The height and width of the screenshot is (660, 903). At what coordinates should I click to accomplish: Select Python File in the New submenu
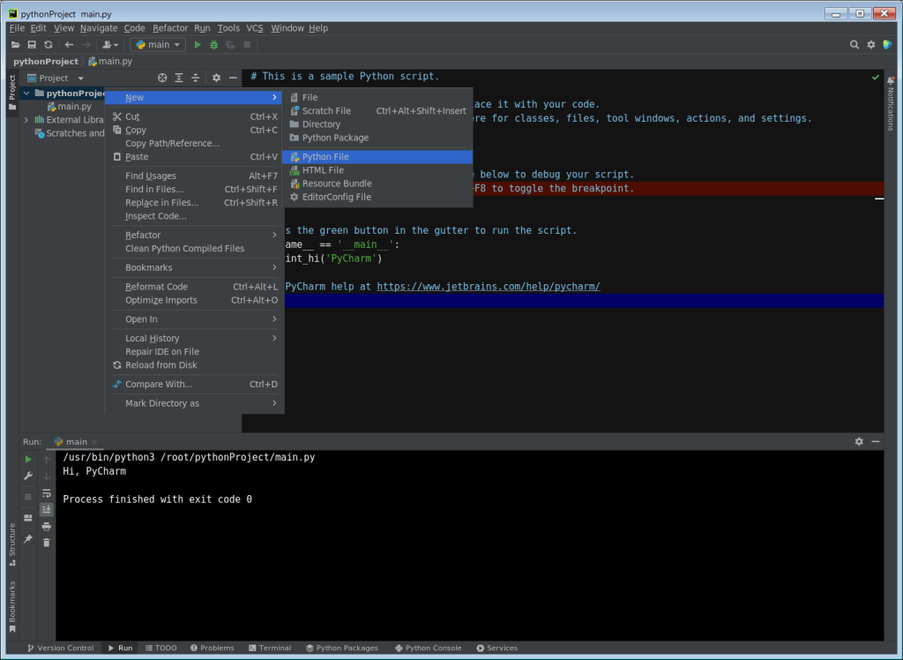pyautogui.click(x=325, y=157)
